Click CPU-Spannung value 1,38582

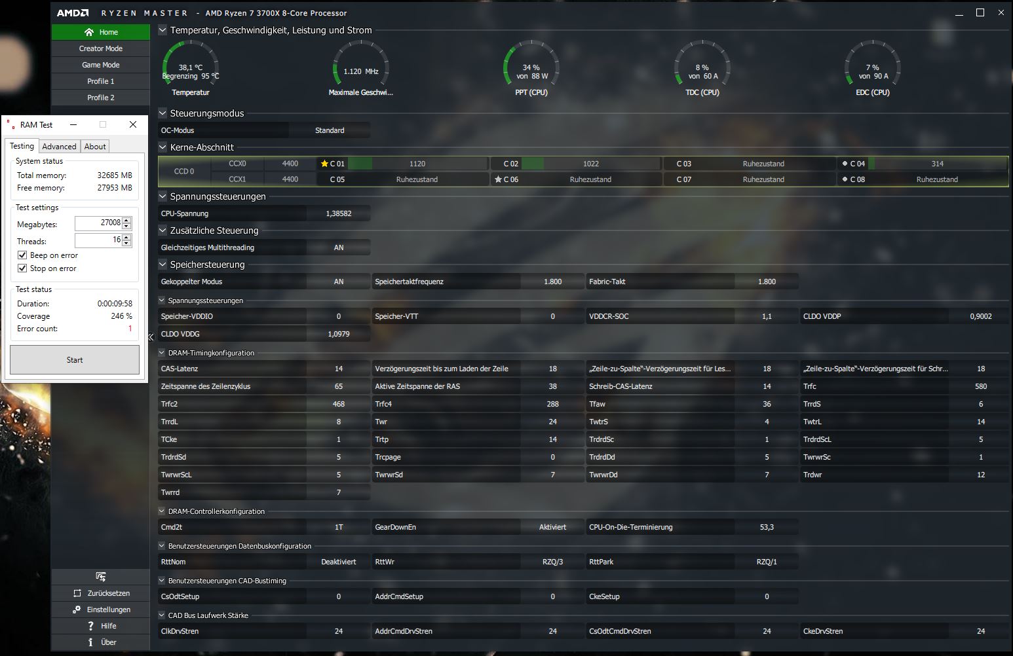point(339,213)
